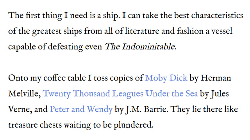Open the Moby Dick link
Viewport: 250px width, 140px height.
point(166,78)
